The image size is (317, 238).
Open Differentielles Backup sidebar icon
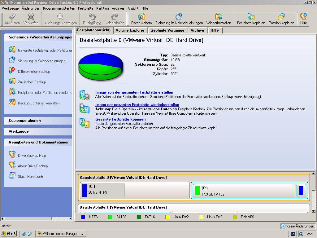[12, 71]
